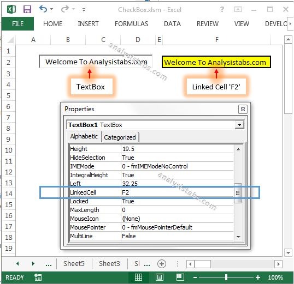Open the redo history dropdown arrow

(73, 9)
